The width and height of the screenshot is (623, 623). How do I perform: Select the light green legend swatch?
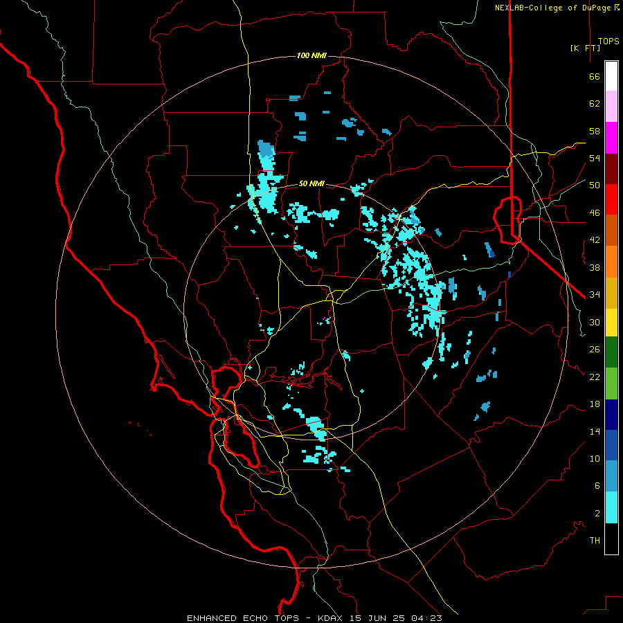tap(611, 383)
